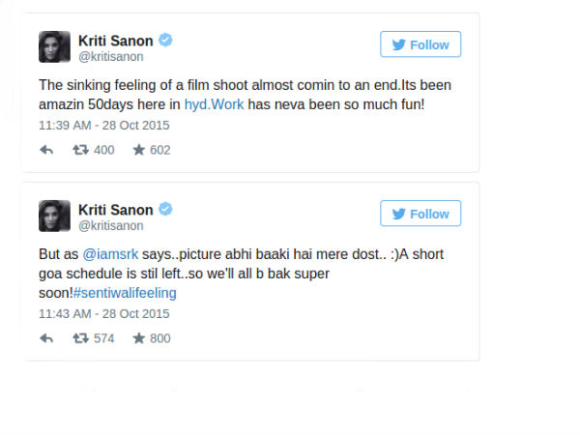This screenshot has width=580, height=435.
Task: Reply to the goa schedule tweet
Action: click(x=46, y=338)
